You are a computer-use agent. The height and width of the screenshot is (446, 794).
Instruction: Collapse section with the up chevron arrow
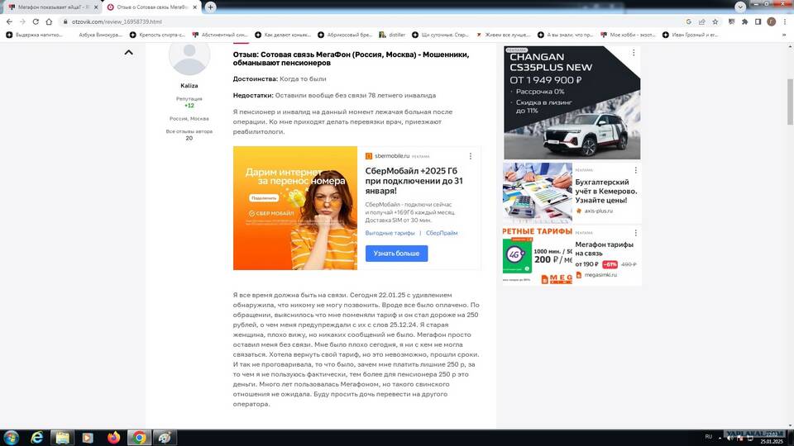128,52
